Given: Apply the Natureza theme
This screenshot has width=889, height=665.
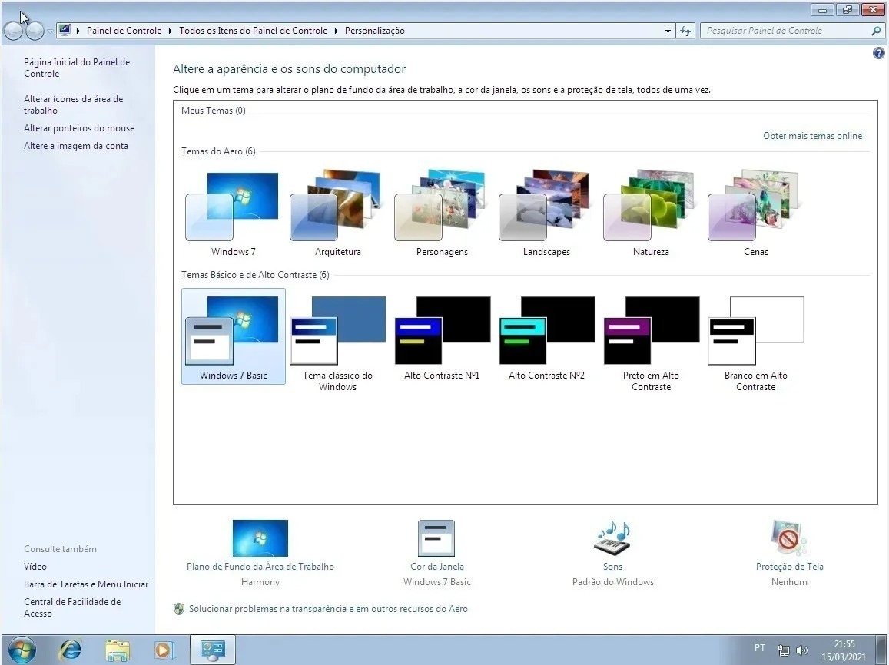Looking at the screenshot, I should [651, 213].
